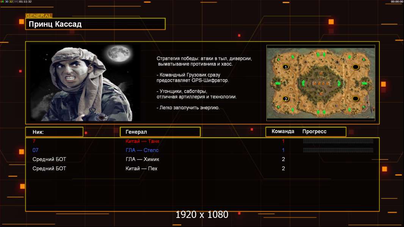
Task: Click the '01:11:32' timer readout
Action: [25, 2]
